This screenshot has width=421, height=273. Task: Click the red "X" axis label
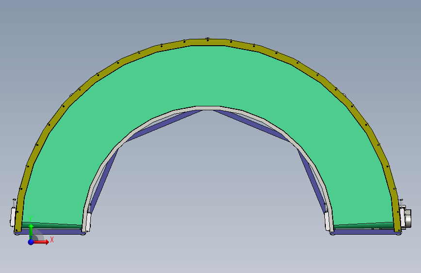tap(52, 239)
